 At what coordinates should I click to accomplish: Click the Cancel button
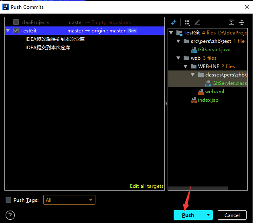[232, 215]
